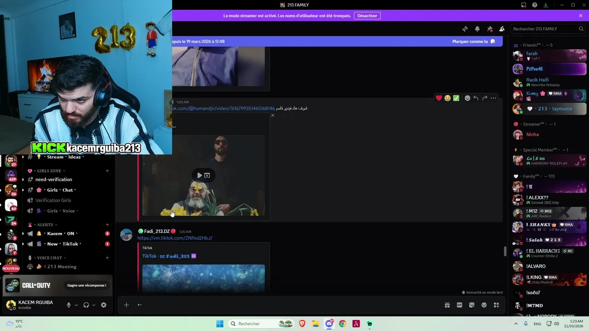Remove the TikTok embed with X

pos(272,115)
